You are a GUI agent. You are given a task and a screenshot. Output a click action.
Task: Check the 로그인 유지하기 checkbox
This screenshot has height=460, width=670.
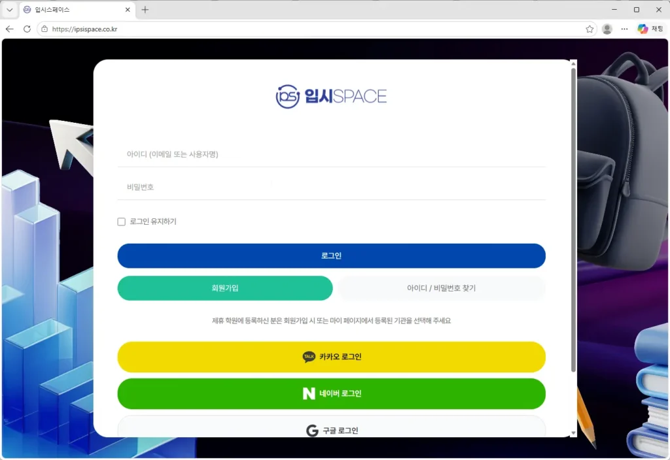tap(121, 222)
